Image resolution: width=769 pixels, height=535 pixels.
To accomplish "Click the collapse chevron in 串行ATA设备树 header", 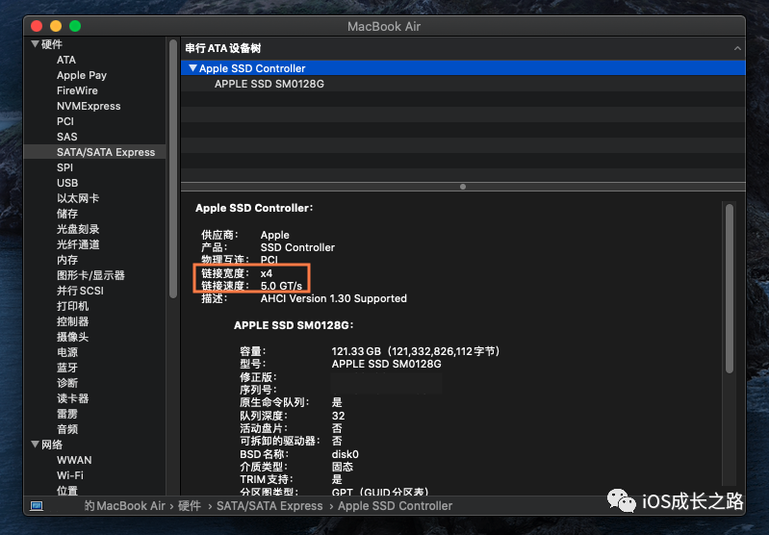I will [x=737, y=48].
